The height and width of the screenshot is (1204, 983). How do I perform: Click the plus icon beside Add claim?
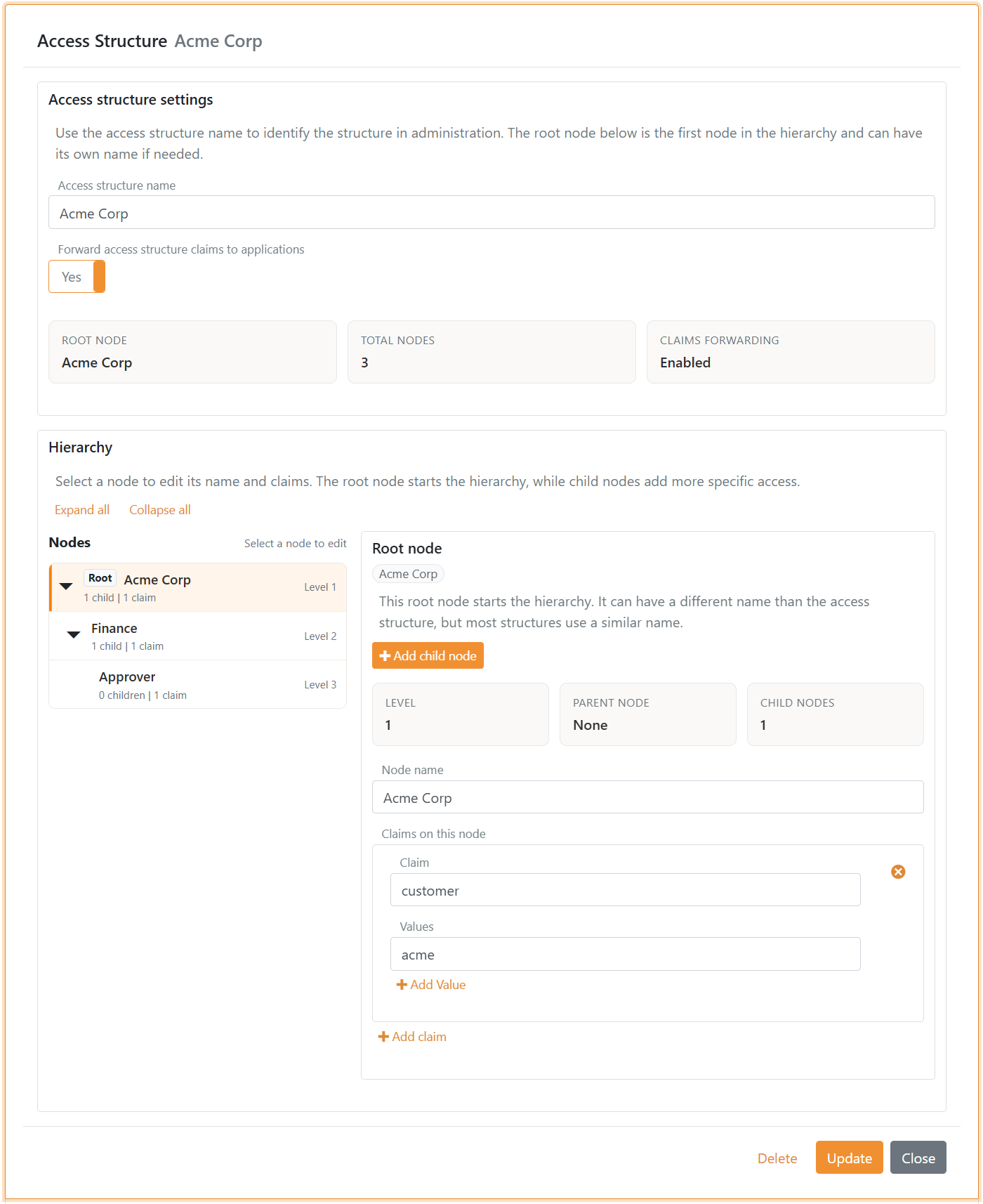[383, 1037]
